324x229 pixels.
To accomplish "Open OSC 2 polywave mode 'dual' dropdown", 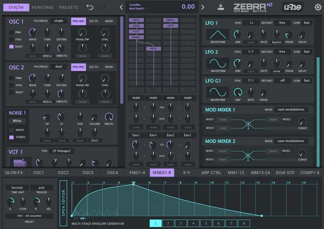I will point(59,67).
